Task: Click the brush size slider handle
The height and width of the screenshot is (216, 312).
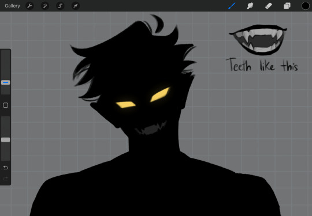Action: pyautogui.click(x=6, y=82)
